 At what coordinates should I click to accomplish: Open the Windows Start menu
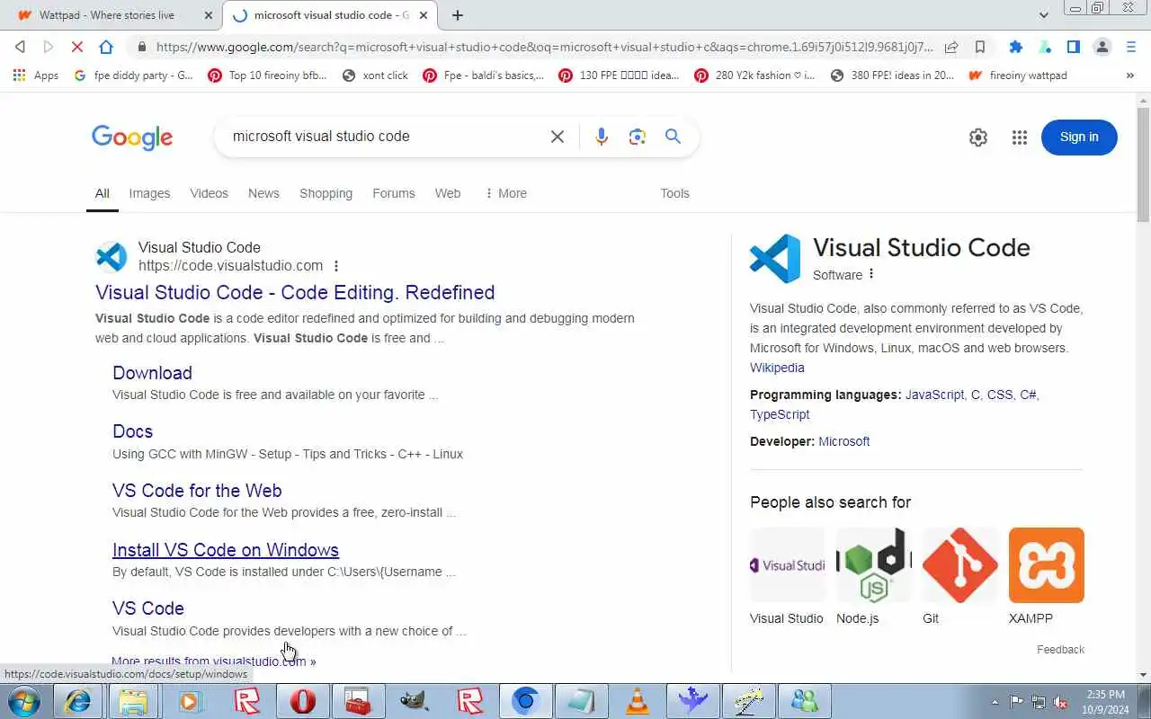24,701
